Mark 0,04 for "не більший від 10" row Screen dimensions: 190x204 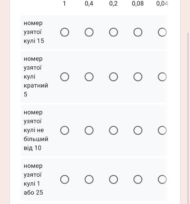162,130
